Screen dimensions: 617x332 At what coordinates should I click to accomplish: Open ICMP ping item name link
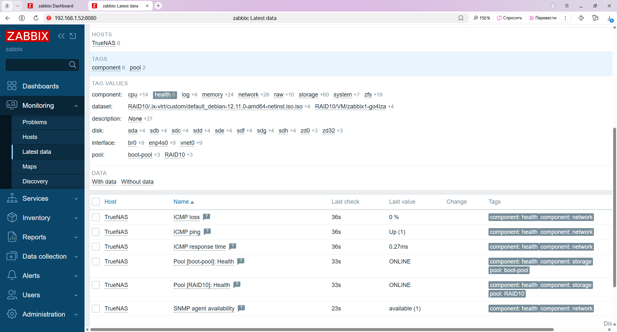(187, 232)
